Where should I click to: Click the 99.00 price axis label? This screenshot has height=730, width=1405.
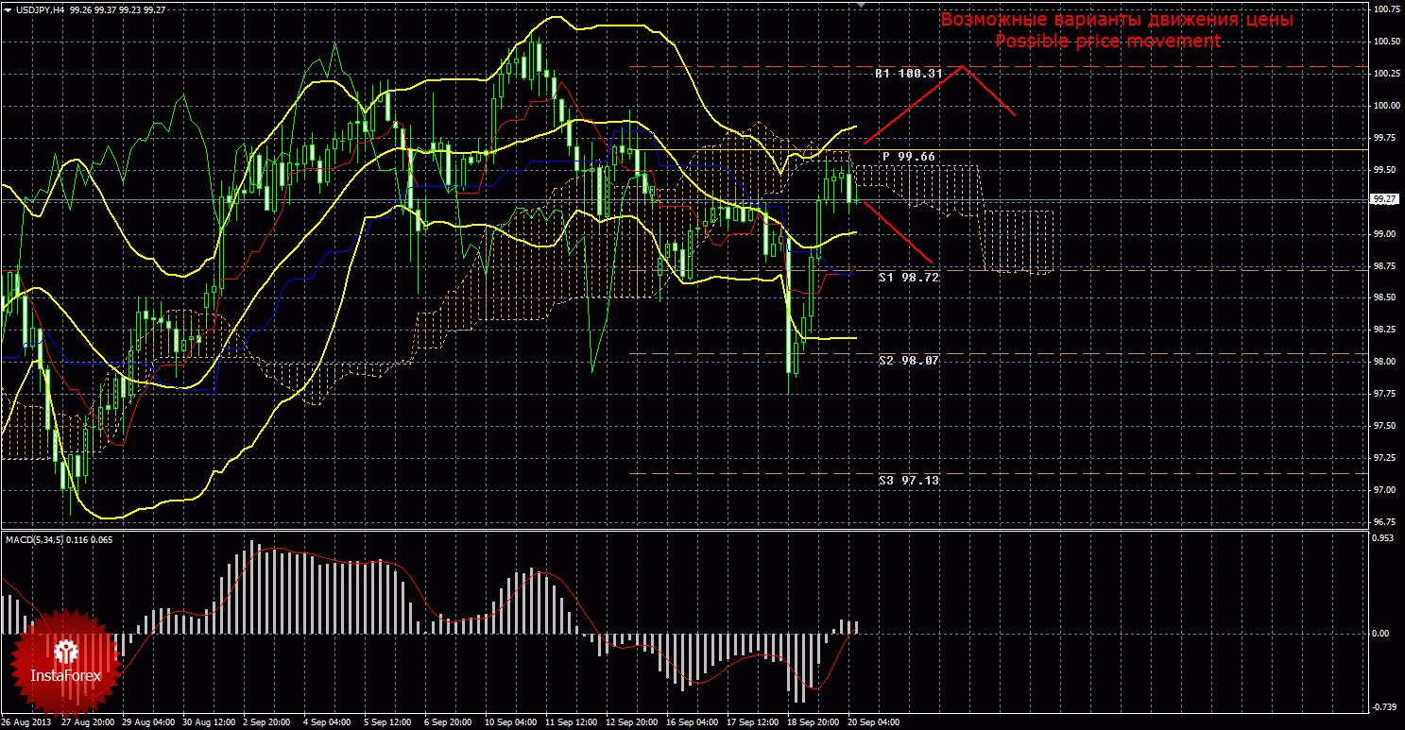[1384, 234]
